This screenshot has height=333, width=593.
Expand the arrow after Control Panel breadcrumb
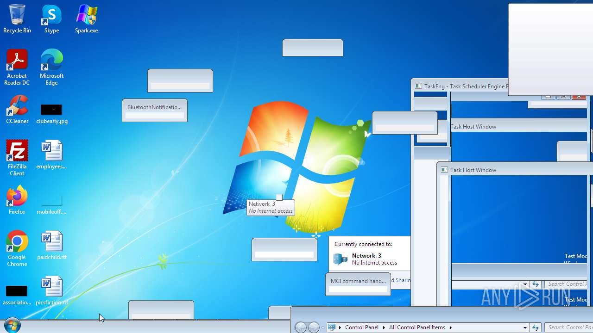pos(384,327)
